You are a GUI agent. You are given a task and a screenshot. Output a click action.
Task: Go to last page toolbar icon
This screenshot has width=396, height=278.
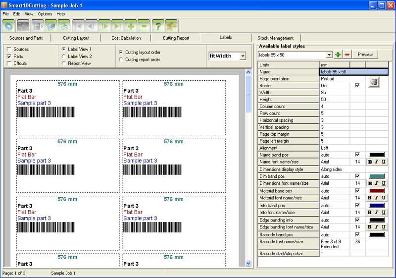click(118, 26)
